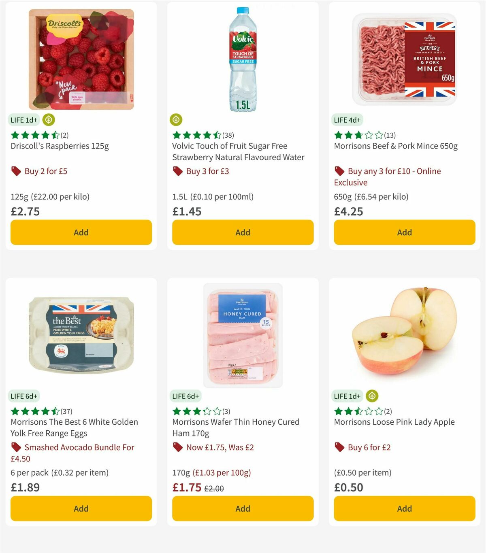Click the Volvic strawberry water product image
Image resolution: width=486 pixels, height=553 pixels.
point(243,57)
